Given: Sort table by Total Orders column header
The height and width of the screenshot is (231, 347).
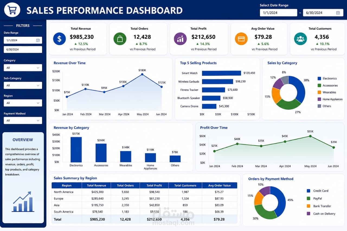Looking at the screenshot, I should 125,186.
